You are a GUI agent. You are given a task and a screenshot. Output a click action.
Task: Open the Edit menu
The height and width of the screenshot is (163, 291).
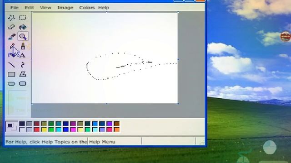29,8
